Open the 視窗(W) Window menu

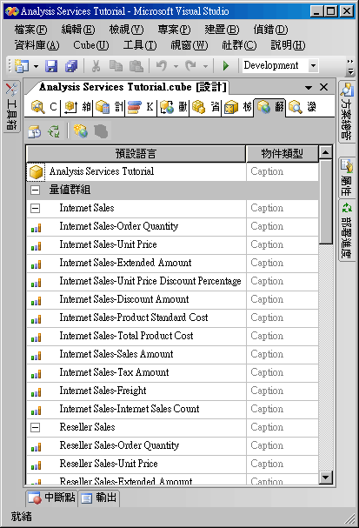coord(189,45)
